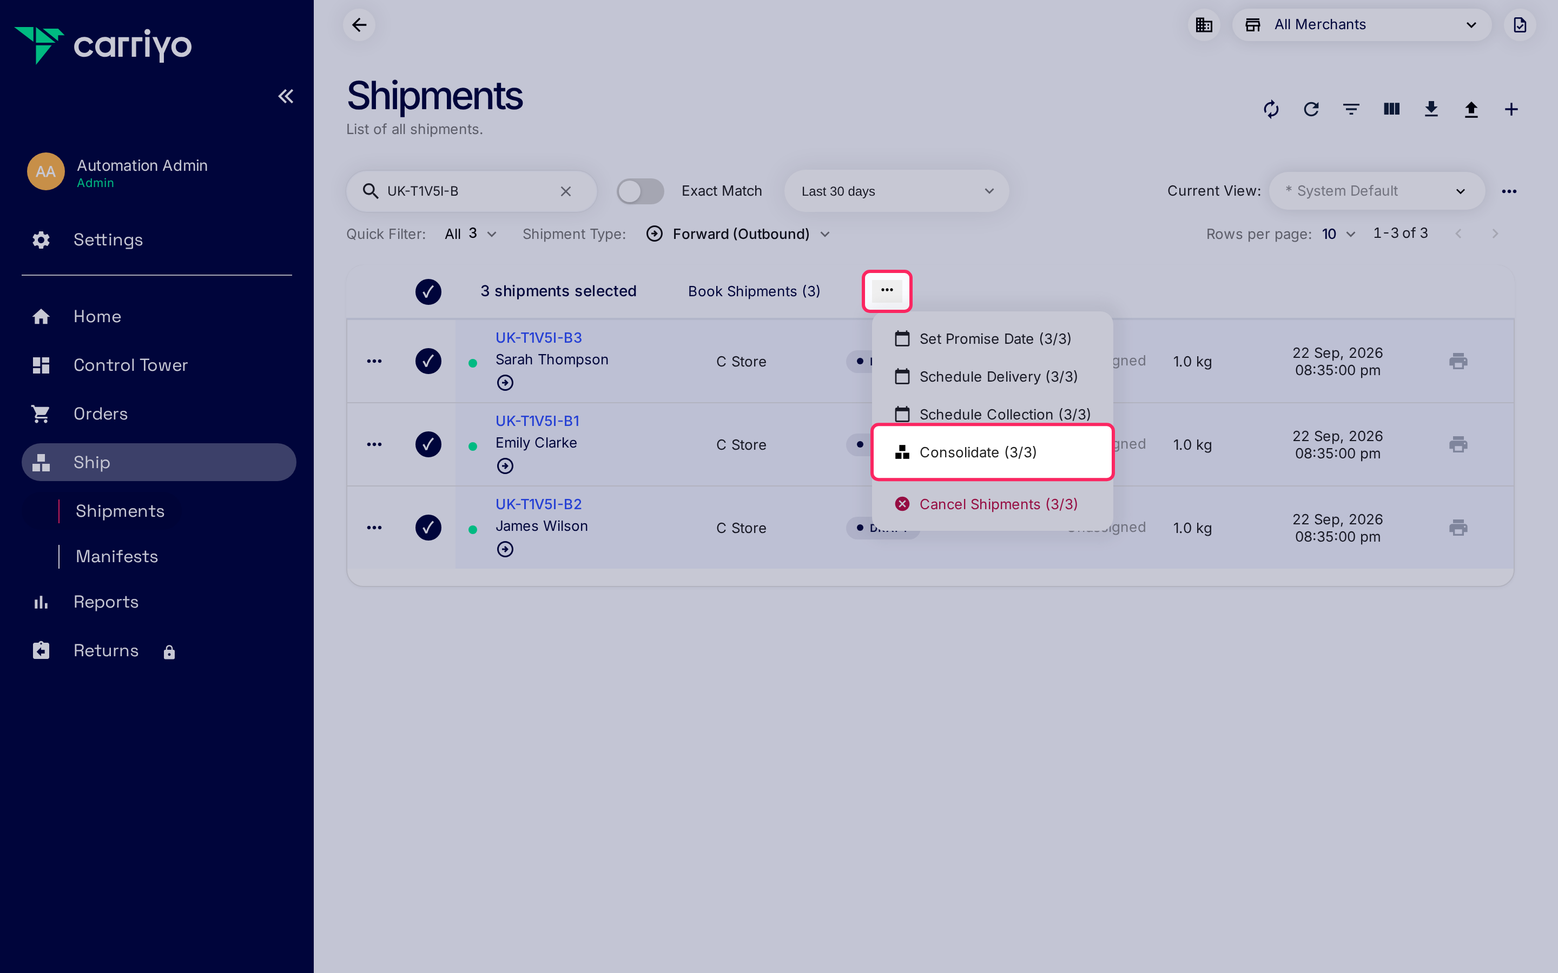This screenshot has width=1558, height=973.
Task: Uncheck the UK-T1V5I-B2 shipment checkbox
Action: click(428, 528)
